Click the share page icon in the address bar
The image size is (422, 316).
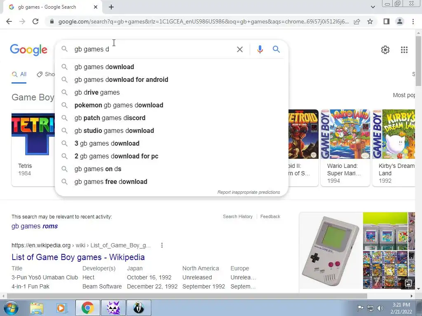coord(357,21)
